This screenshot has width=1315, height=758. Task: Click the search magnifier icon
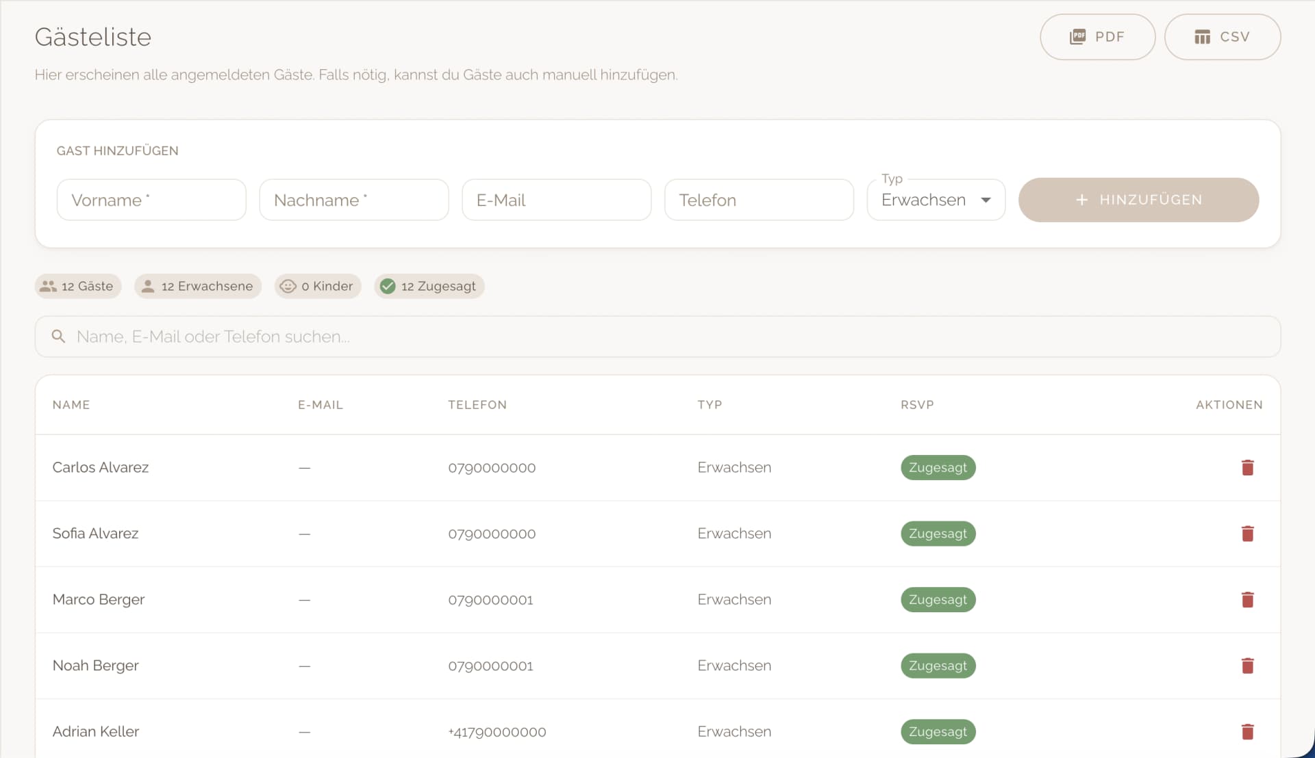(59, 337)
